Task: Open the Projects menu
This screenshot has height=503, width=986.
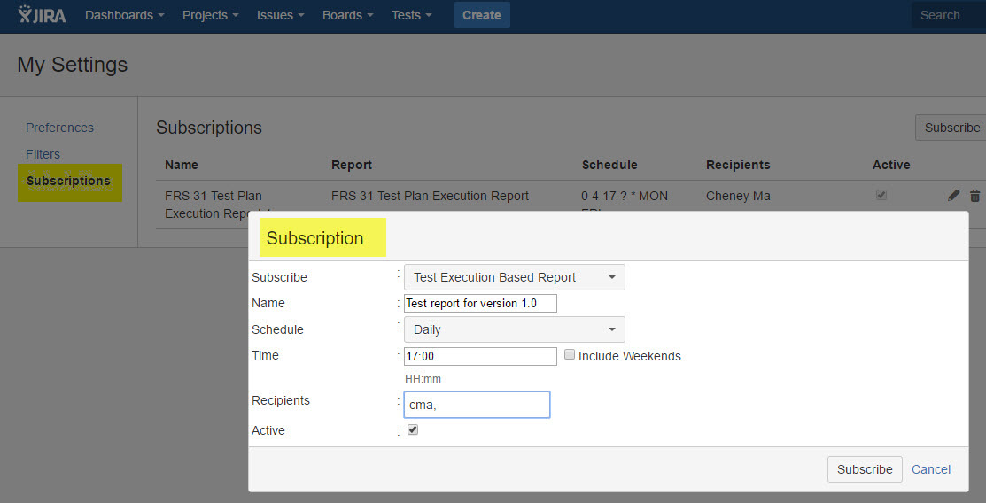Action: tap(210, 15)
